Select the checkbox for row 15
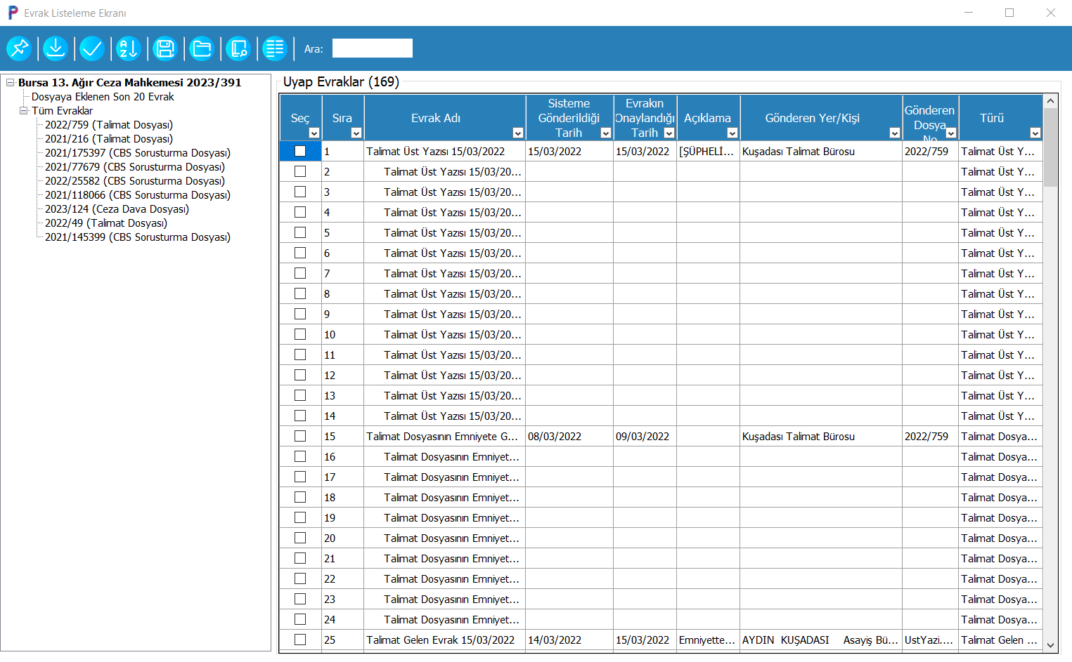1072x662 pixels. click(x=300, y=436)
